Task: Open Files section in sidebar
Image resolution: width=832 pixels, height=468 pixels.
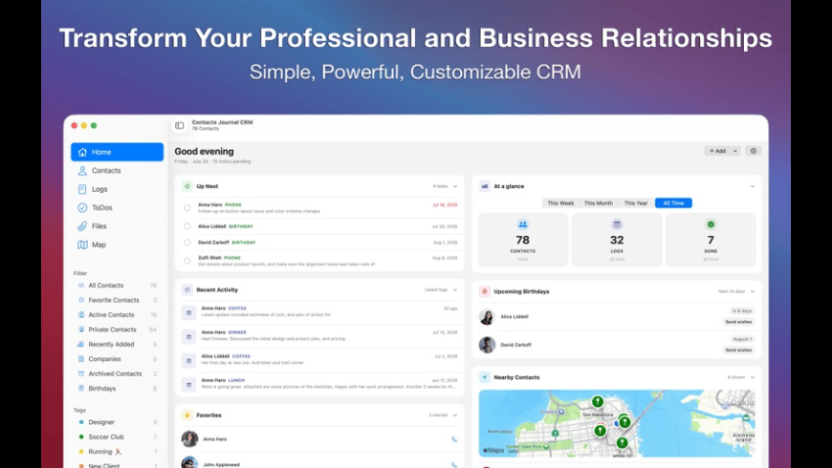Action: pos(118,226)
